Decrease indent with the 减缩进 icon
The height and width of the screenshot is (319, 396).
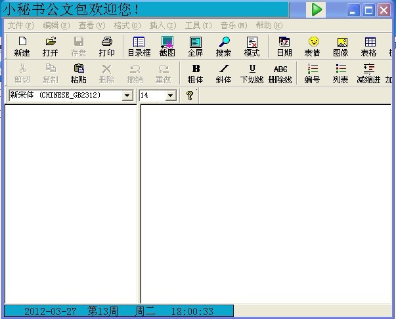tap(369, 73)
